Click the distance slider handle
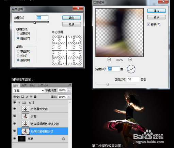174x148 pixels. click(x=108, y=84)
